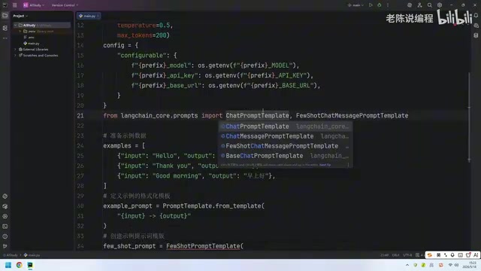Open the Project view dropdown
This screenshot has height=271, width=481.
click(x=20, y=16)
